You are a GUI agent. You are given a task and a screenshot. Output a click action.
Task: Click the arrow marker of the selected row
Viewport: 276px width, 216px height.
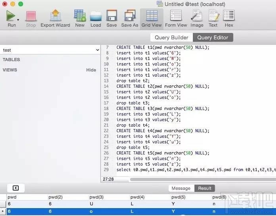3,211
